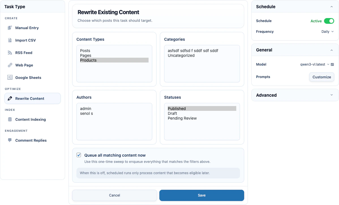Click the Google Sheets grid icon
Viewport: 339px width, 205px height.
pyautogui.click(x=10, y=77)
